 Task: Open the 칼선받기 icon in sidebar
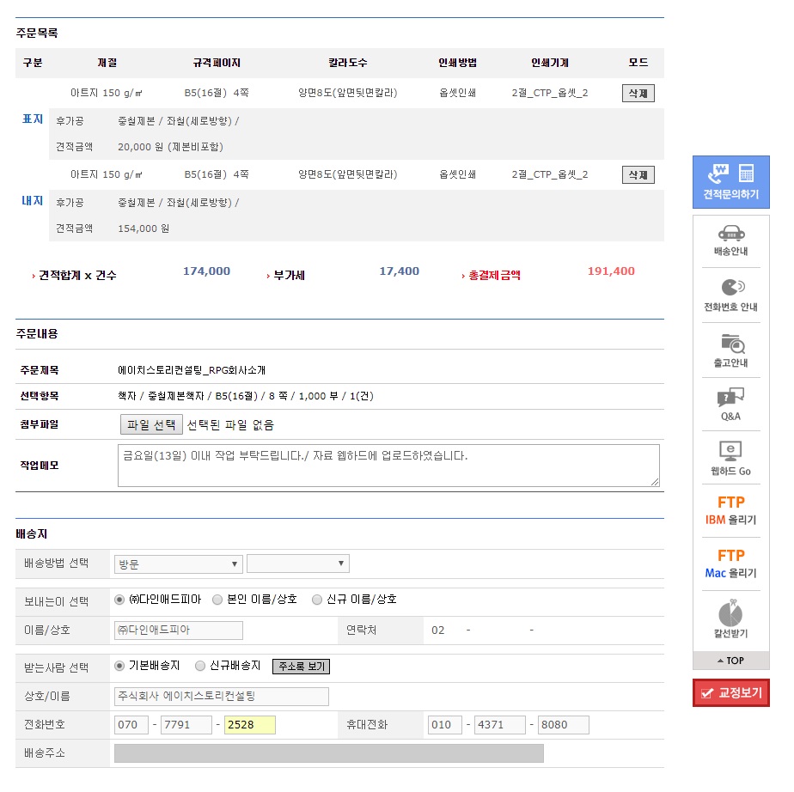(x=730, y=618)
